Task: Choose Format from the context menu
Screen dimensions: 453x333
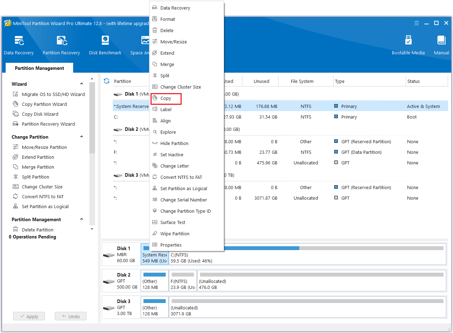Action: [187, 19]
